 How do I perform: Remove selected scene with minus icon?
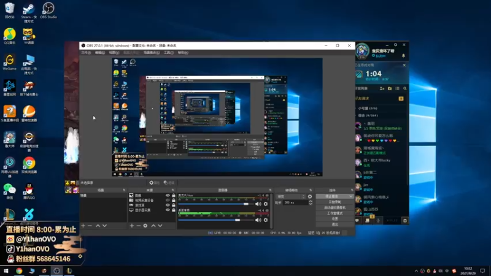[90, 226]
